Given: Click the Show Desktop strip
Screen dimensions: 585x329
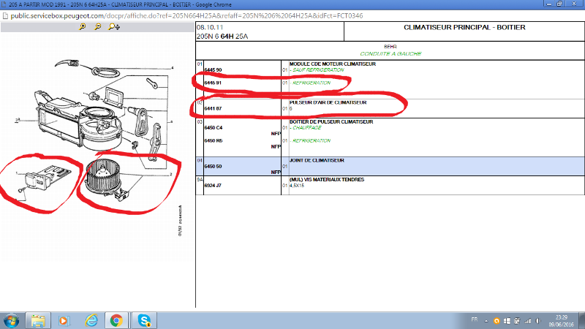Looking at the screenshot, I should (582, 321).
